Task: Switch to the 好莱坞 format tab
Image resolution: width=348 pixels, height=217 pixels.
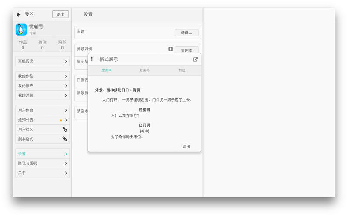Action: 144,70
